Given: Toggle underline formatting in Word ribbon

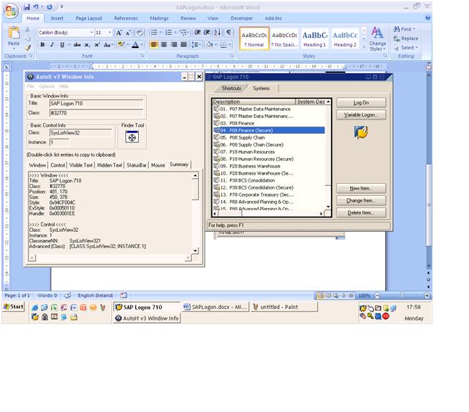Looking at the screenshot, I should click(x=62, y=45).
